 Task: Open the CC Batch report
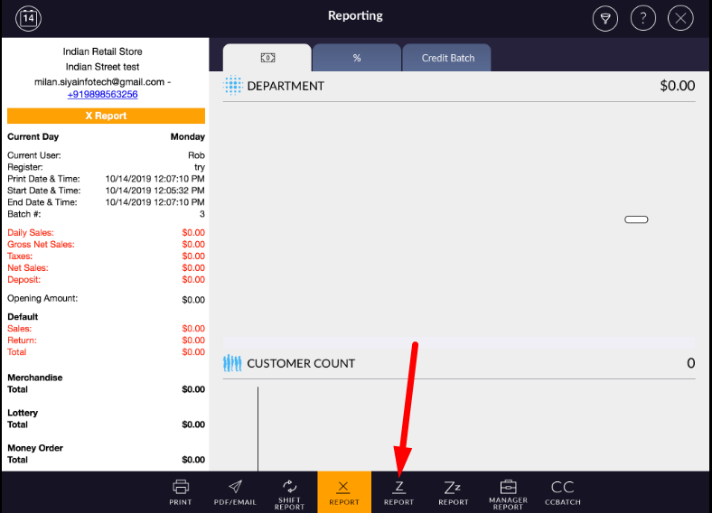(562, 491)
